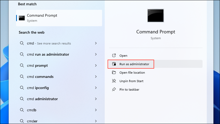Viewport: 220px width, 124px height.
Task: Click the 'Command Prompt' title in right pane
Action: (155, 32)
